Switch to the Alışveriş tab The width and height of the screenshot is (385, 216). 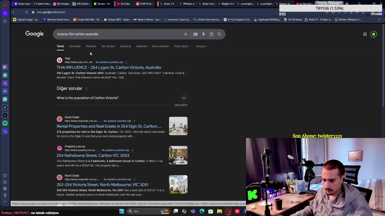(x=125, y=46)
